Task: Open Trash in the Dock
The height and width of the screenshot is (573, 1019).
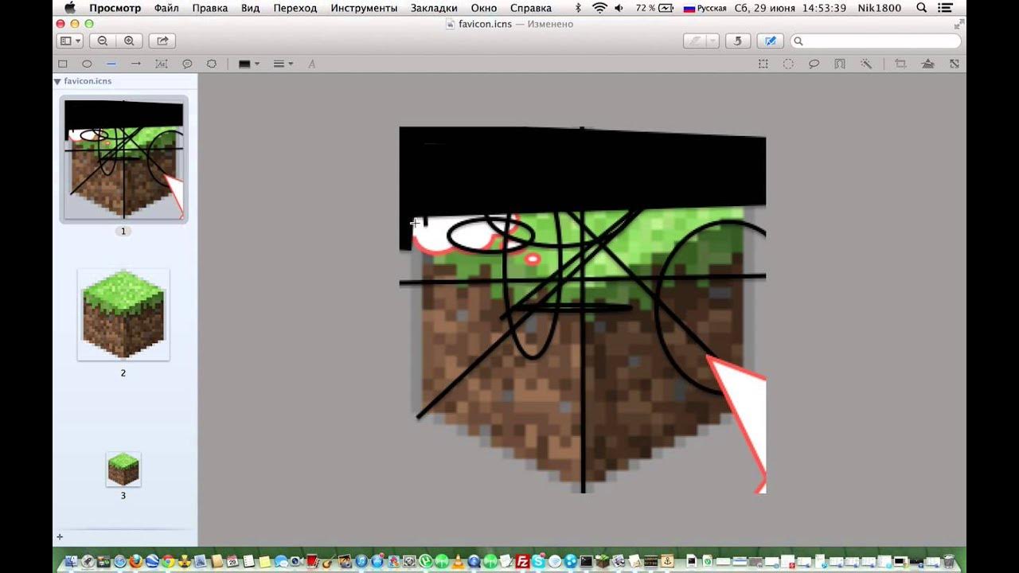Action: pos(948,561)
